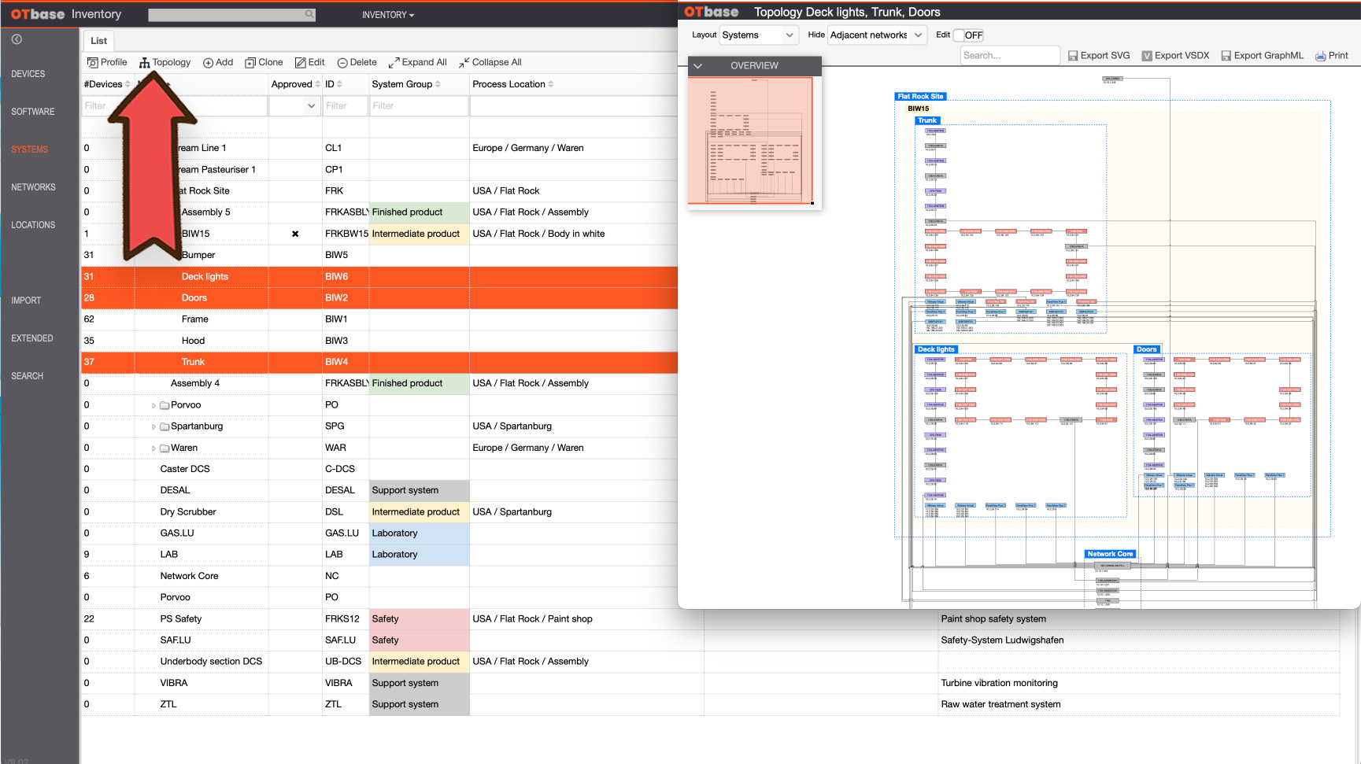Export the topology as GraphML
This screenshot has height=764, width=1361.
[x=1262, y=55]
